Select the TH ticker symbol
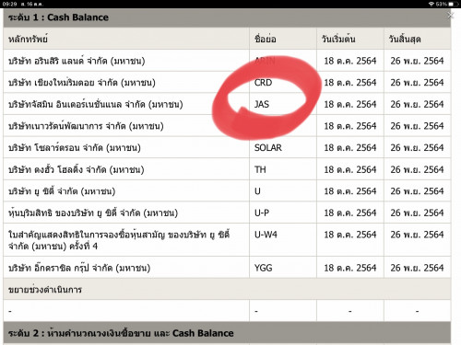 tap(260, 169)
